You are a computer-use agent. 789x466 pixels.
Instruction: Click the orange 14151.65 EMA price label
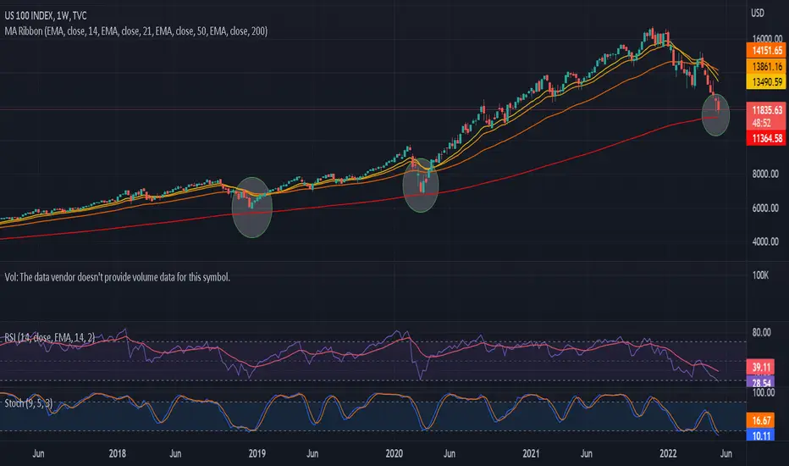[x=766, y=50]
